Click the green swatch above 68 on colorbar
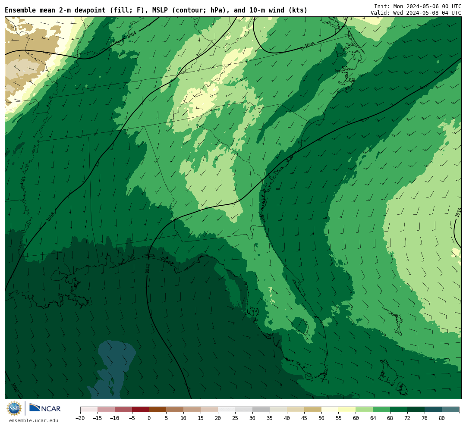The width and height of the screenshot is (466, 426). (x=399, y=410)
